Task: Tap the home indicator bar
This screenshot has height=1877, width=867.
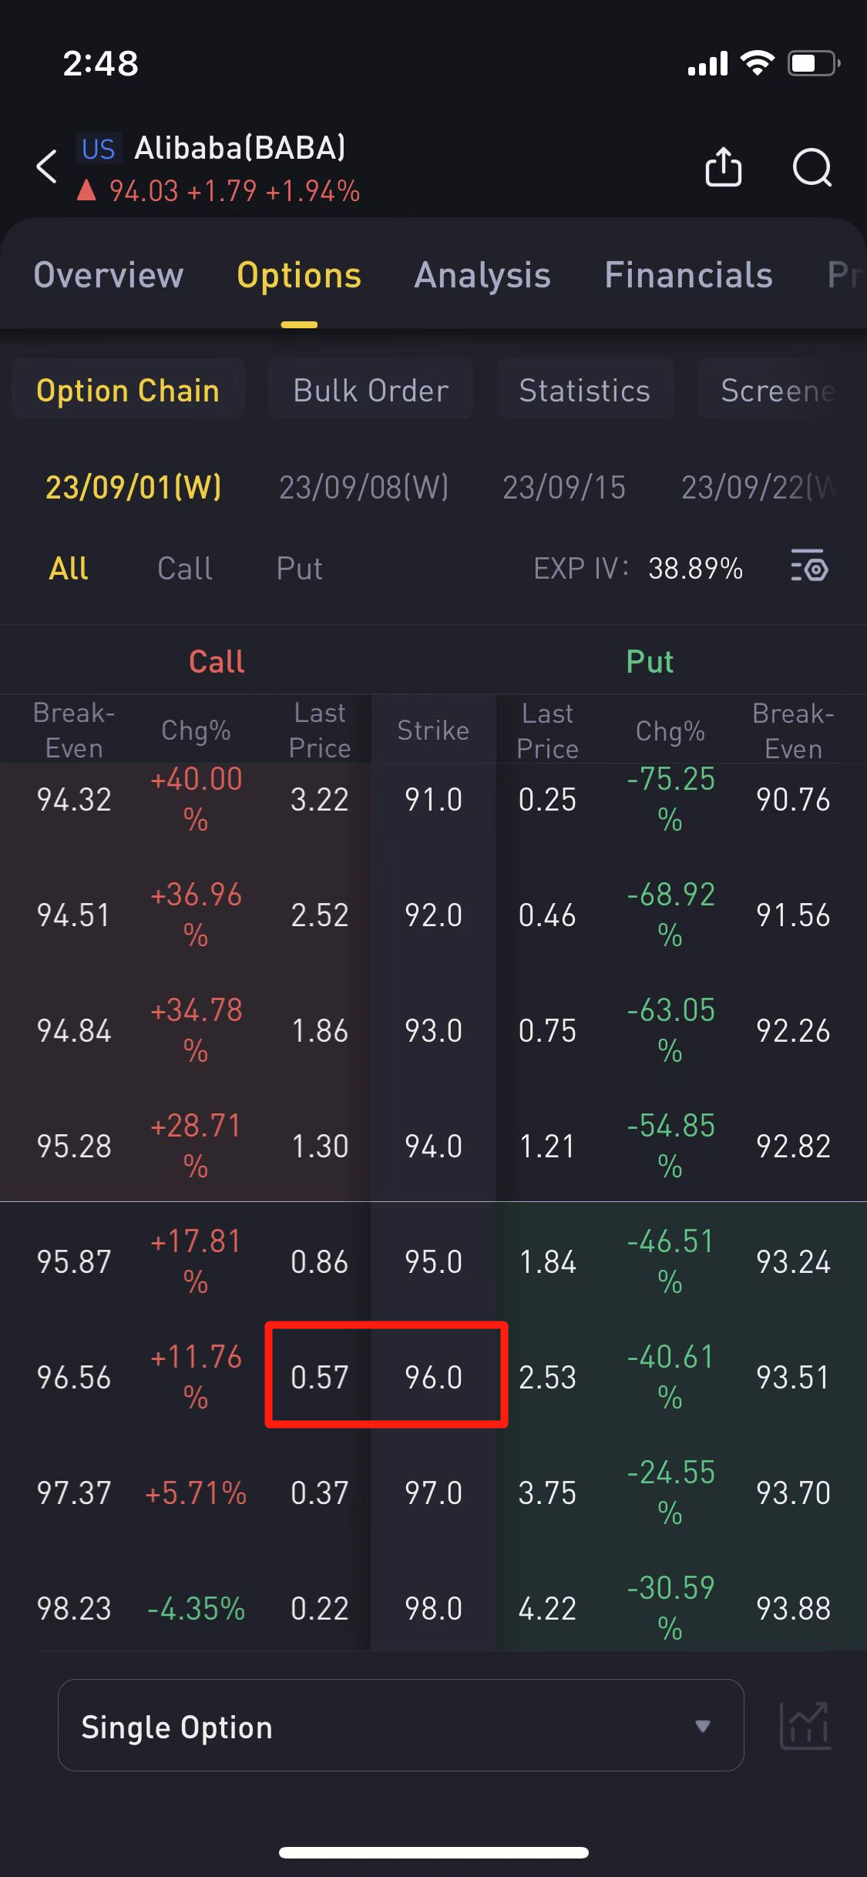Action: pyautogui.click(x=433, y=1852)
